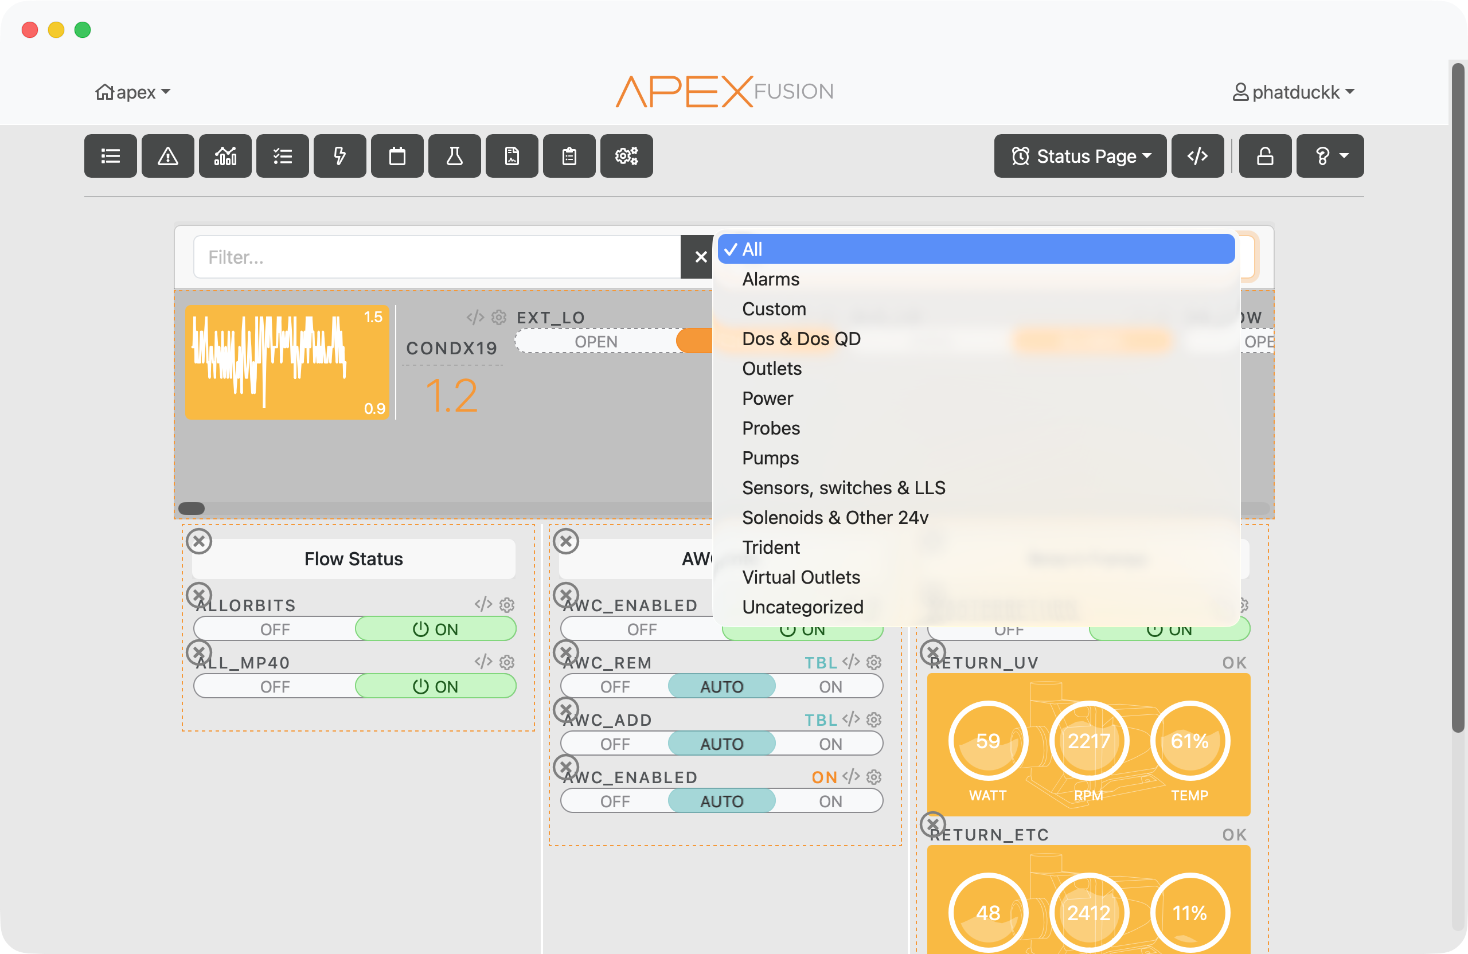
Task: Set AWC_REM to AUTO
Action: tap(721, 687)
